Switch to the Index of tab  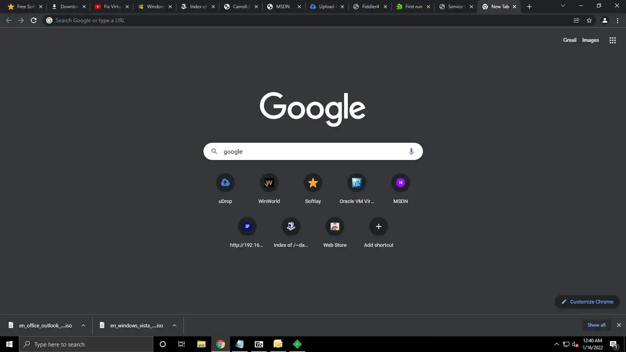[x=198, y=7]
